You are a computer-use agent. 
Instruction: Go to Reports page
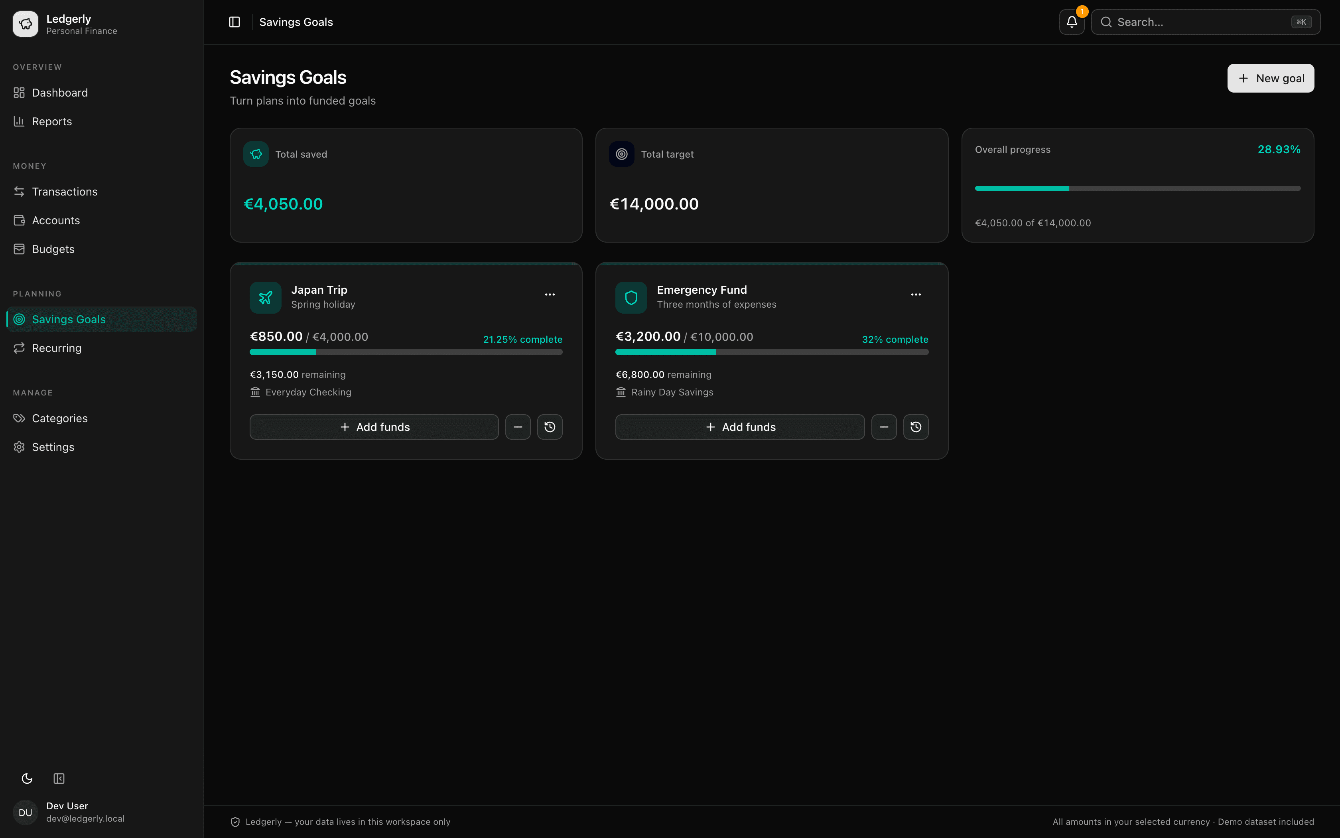tap(101, 121)
